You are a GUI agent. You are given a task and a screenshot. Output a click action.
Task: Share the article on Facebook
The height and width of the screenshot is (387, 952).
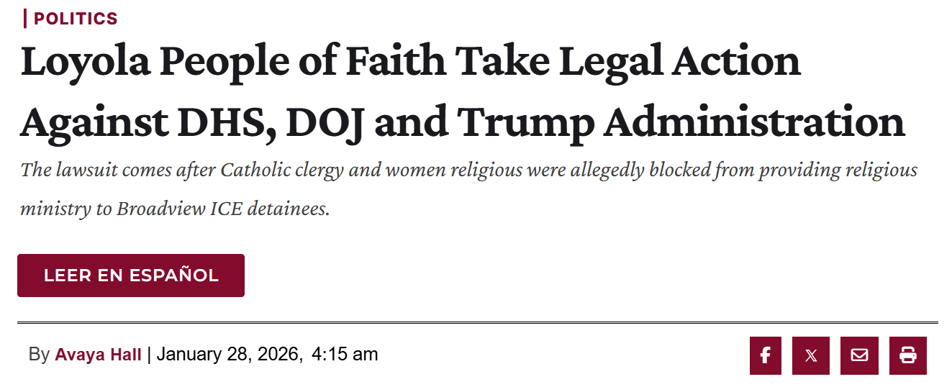point(765,355)
